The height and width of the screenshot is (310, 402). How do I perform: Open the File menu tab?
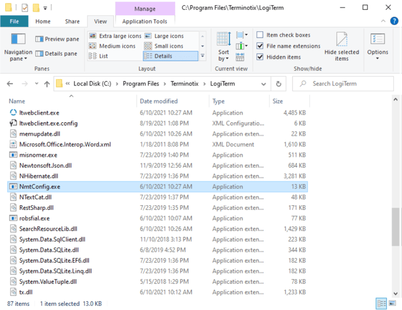pos(15,21)
